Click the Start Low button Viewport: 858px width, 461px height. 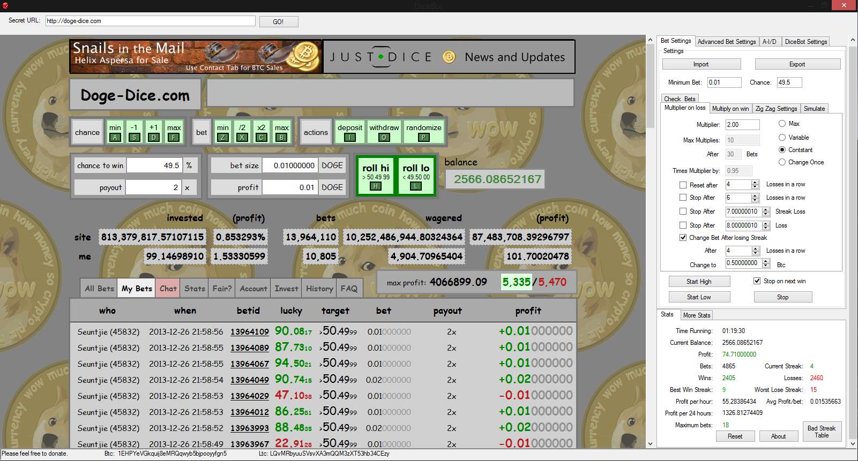(x=699, y=297)
